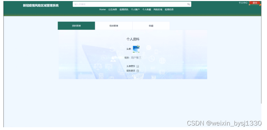Click the 个人资料 heading

(x=133, y=39)
